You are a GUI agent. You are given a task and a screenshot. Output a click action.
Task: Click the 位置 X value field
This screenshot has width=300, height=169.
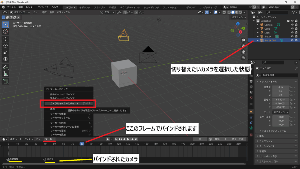pyautogui.click(x=280, y=87)
